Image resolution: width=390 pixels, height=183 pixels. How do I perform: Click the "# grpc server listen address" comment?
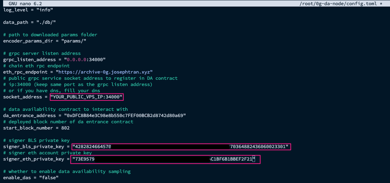pyautogui.click(x=42, y=53)
